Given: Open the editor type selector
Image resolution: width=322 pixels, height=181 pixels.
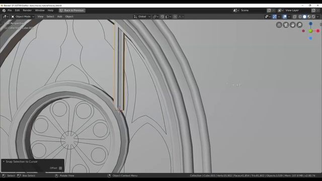Looking at the screenshot, I should 6,17.
